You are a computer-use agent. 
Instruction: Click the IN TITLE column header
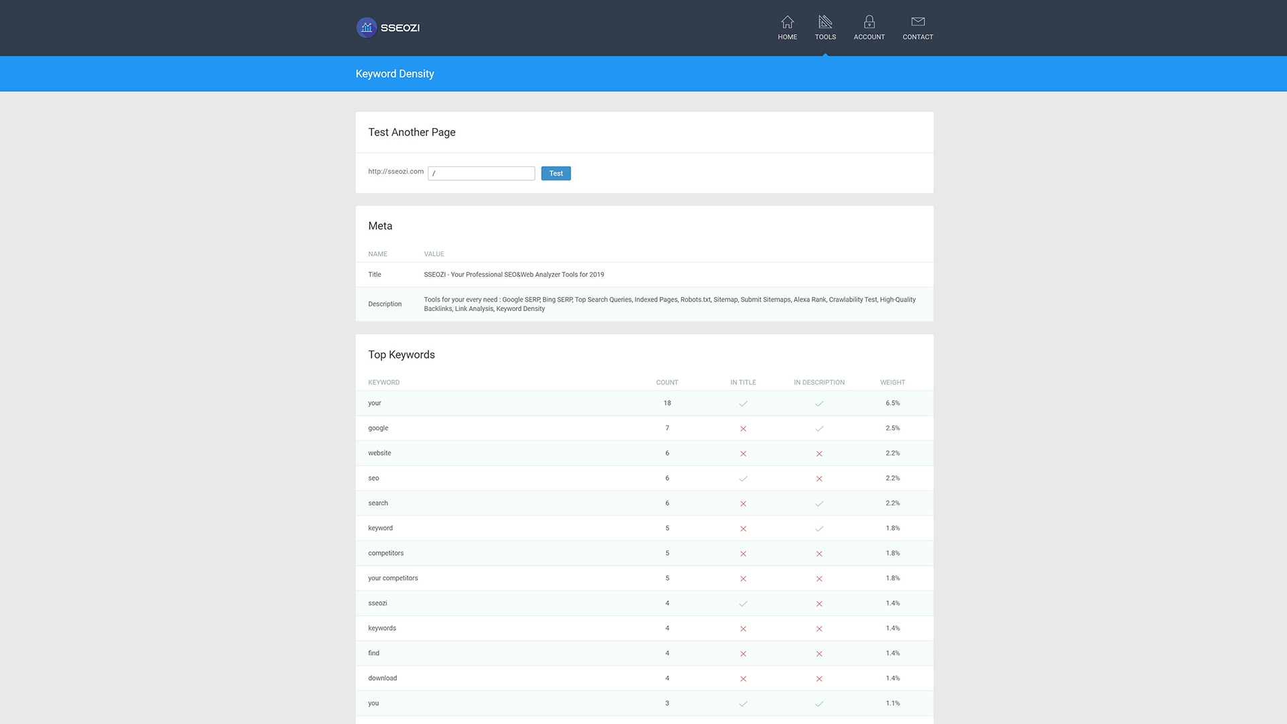(x=743, y=383)
